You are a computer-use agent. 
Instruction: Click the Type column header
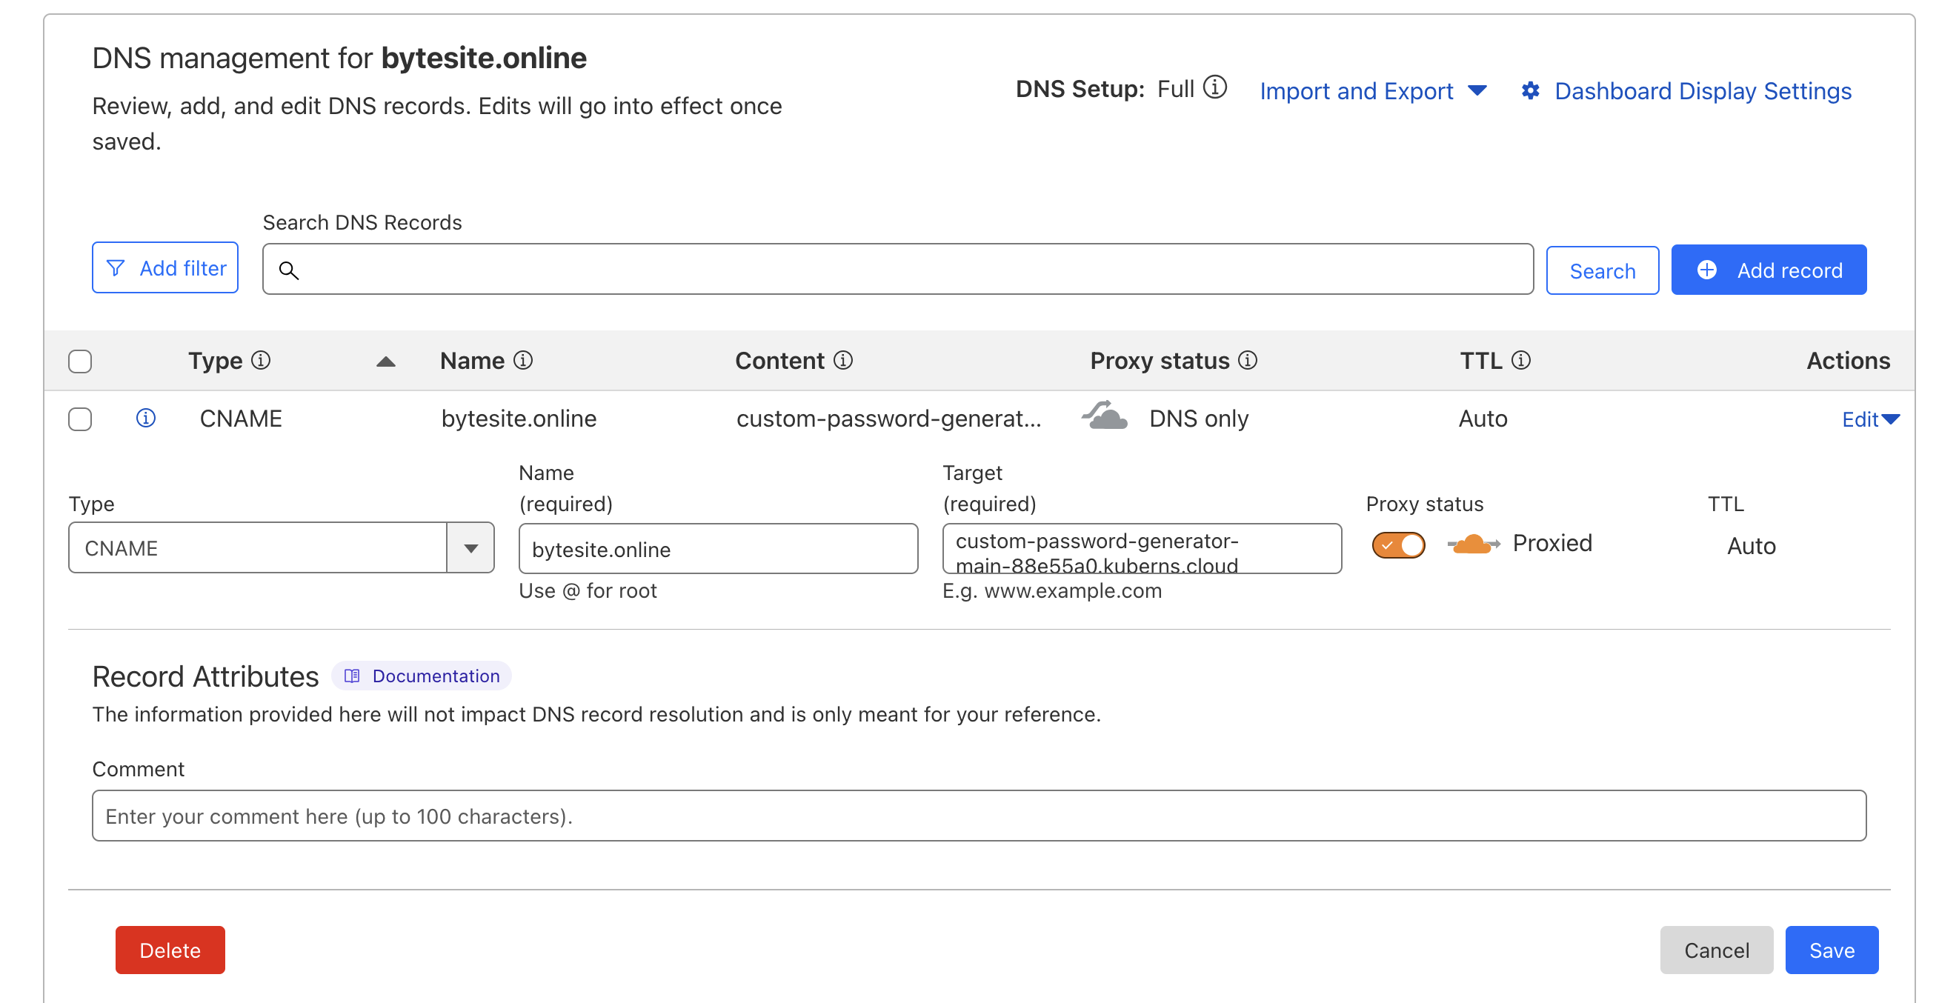point(215,360)
